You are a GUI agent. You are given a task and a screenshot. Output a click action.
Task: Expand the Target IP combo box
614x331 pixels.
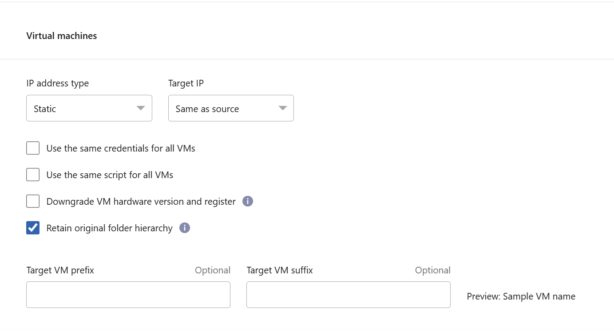(230, 109)
